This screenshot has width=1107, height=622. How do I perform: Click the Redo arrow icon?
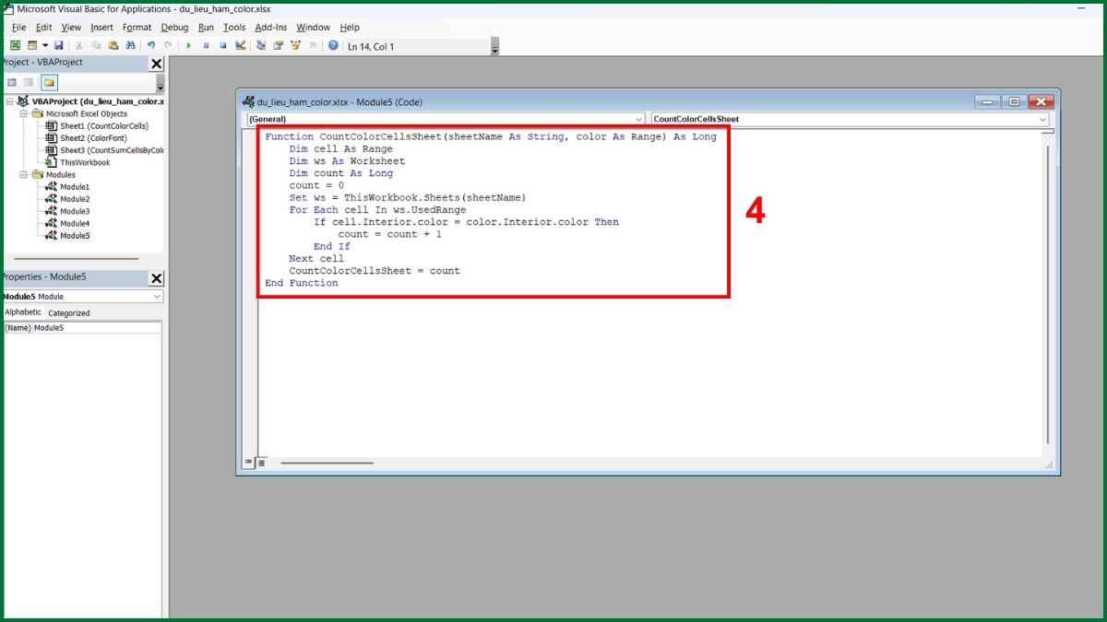pos(168,45)
